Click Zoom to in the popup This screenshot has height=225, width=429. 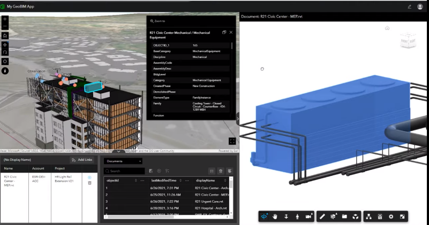pos(157,21)
